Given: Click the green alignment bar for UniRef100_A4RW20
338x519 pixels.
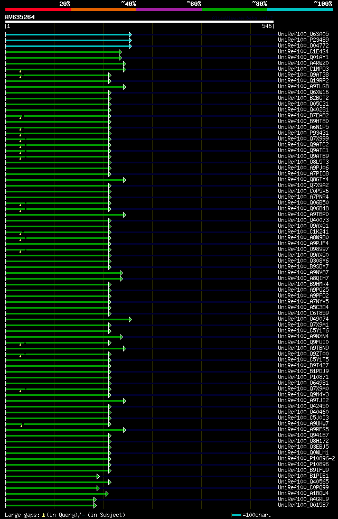Looking at the screenshot, I should click(64, 63).
